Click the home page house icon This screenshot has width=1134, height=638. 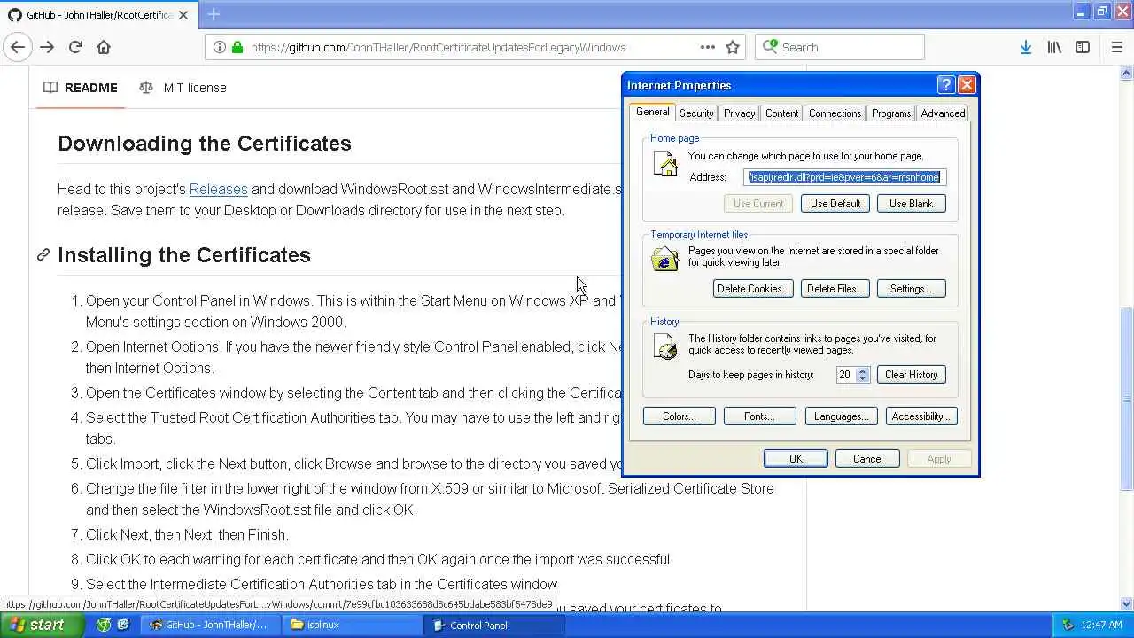coord(664,164)
